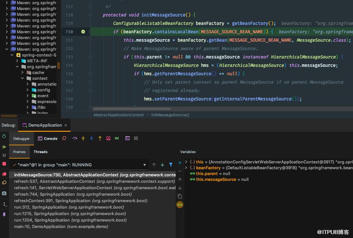Click the Step Over icon
Image resolution: width=353 pixels, height=238 pixels.
pyautogui.click(x=75, y=139)
